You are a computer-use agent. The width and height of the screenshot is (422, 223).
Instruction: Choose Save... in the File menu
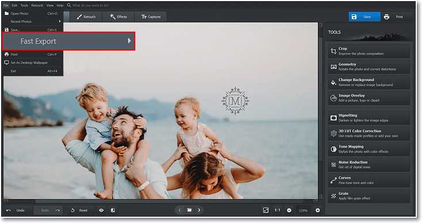(x=33, y=29)
